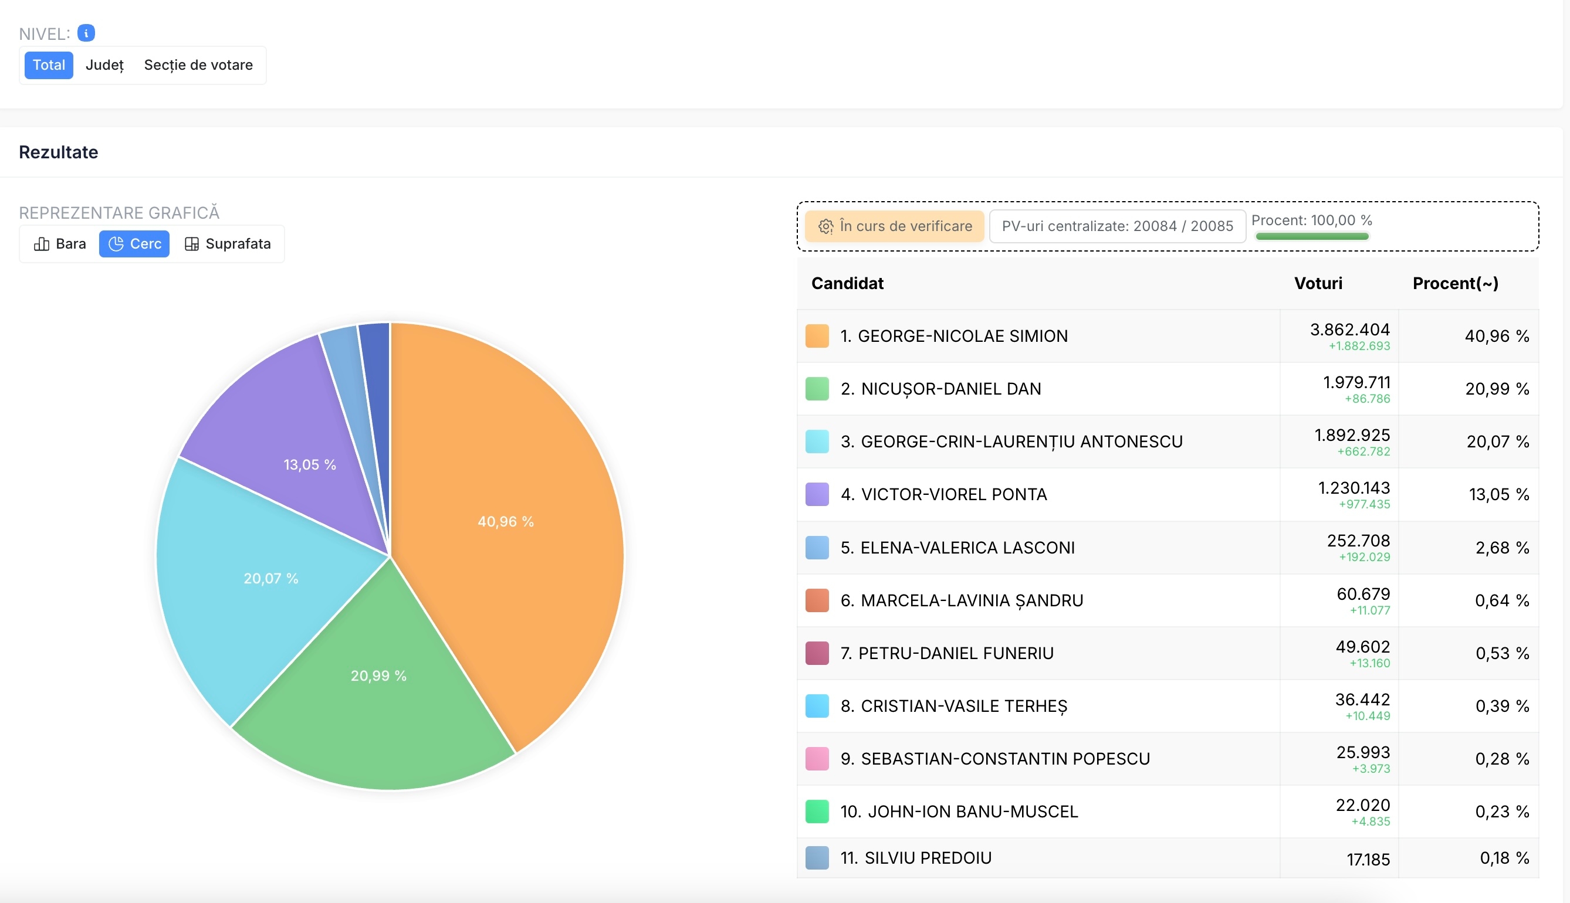Click the bar chart icon next to Bara
Screen dimensions: 1570x903
click(42, 244)
